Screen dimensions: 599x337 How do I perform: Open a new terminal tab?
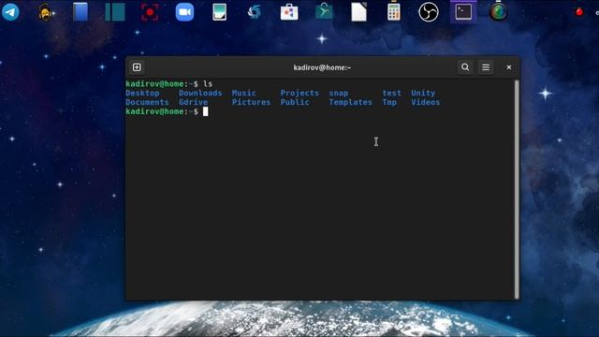click(x=137, y=67)
